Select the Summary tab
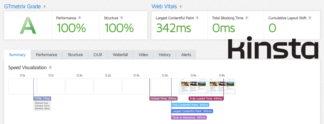The height and width of the screenshot is (124, 324). [17, 55]
